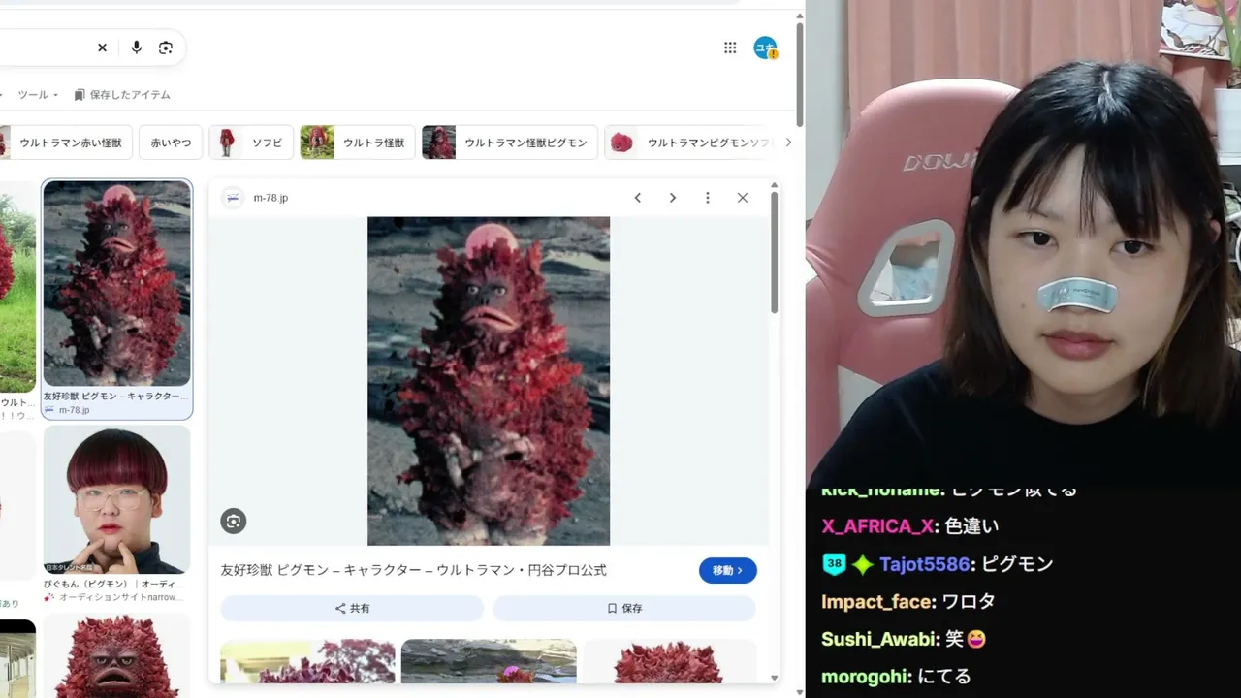Viewport: 1241px width, 698px height.
Task: Click the main page vertical scrollbar
Action: pyautogui.click(x=800, y=73)
